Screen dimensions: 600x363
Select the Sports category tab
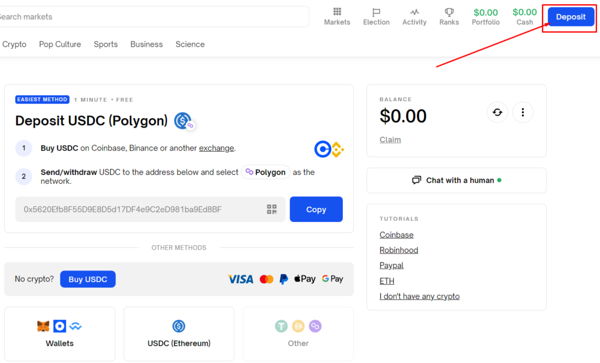point(105,44)
